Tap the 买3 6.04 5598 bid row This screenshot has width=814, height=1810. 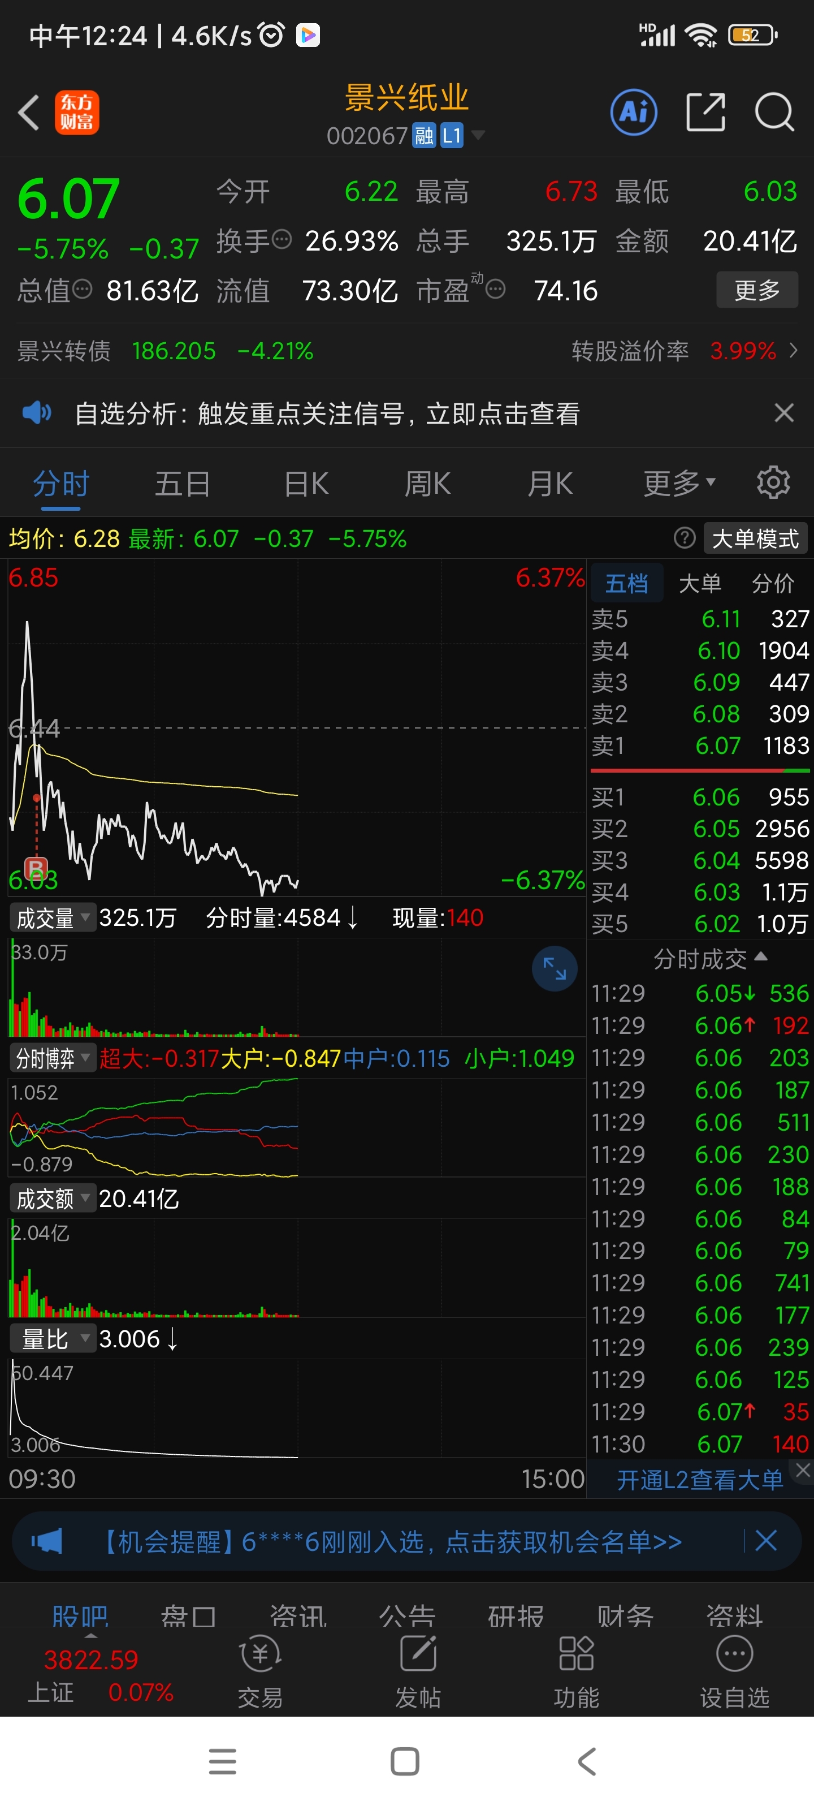pos(700,860)
